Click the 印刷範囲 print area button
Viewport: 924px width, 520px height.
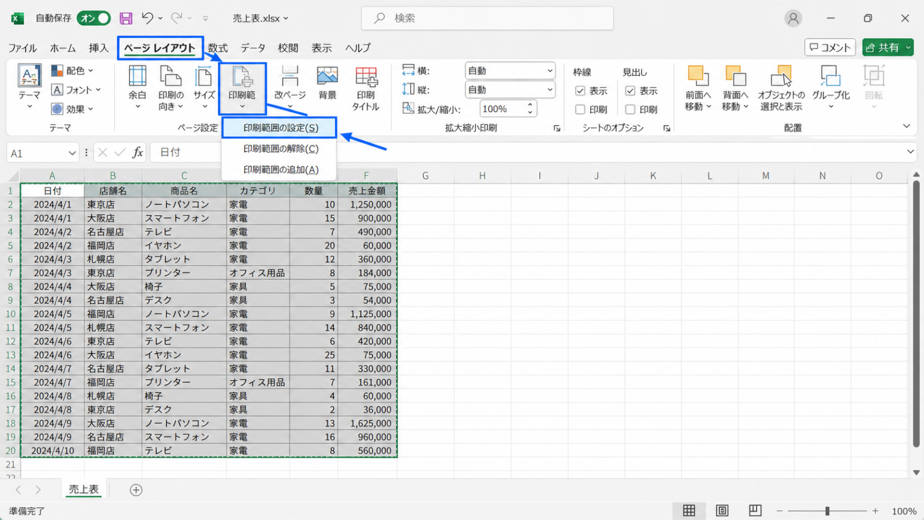tap(242, 88)
